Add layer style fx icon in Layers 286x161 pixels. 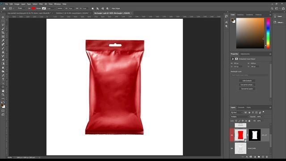[247, 157]
